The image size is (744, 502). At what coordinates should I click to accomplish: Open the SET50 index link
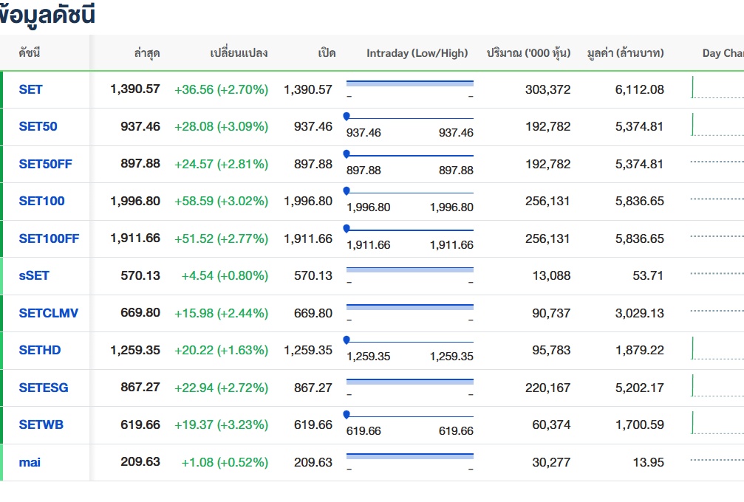point(38,126)
